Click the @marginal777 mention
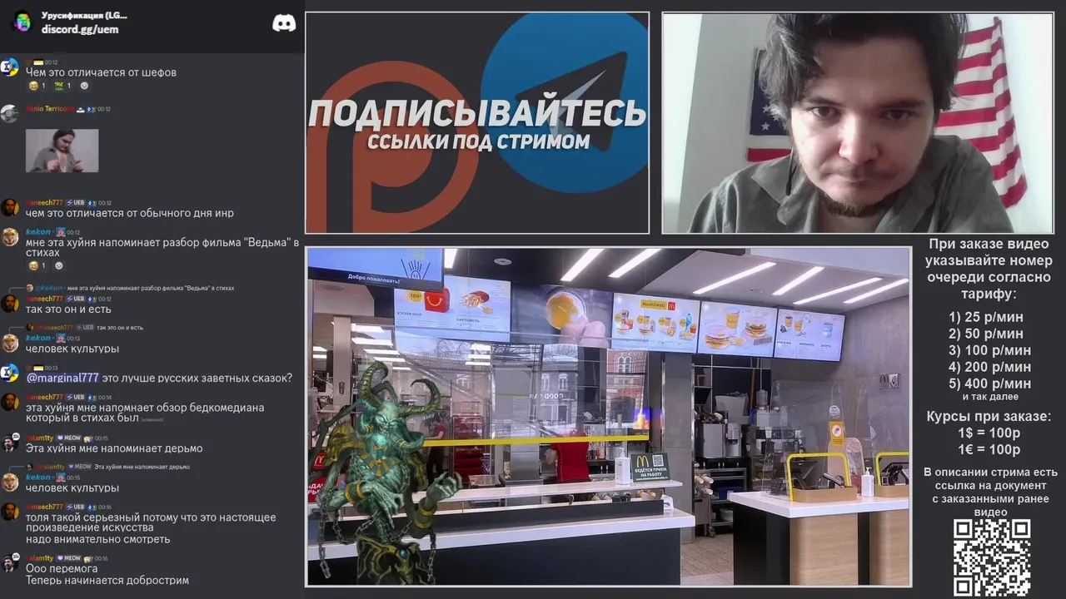Screen dimensions: 1066x599 pyautogui.click(x=62, y=378)
